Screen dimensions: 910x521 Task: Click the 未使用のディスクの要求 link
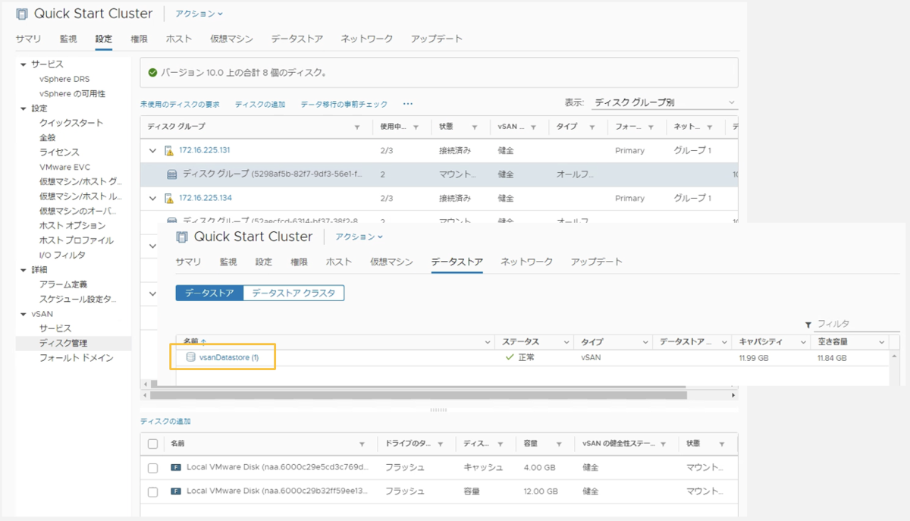pyautogui.click(x=180, y=105)
